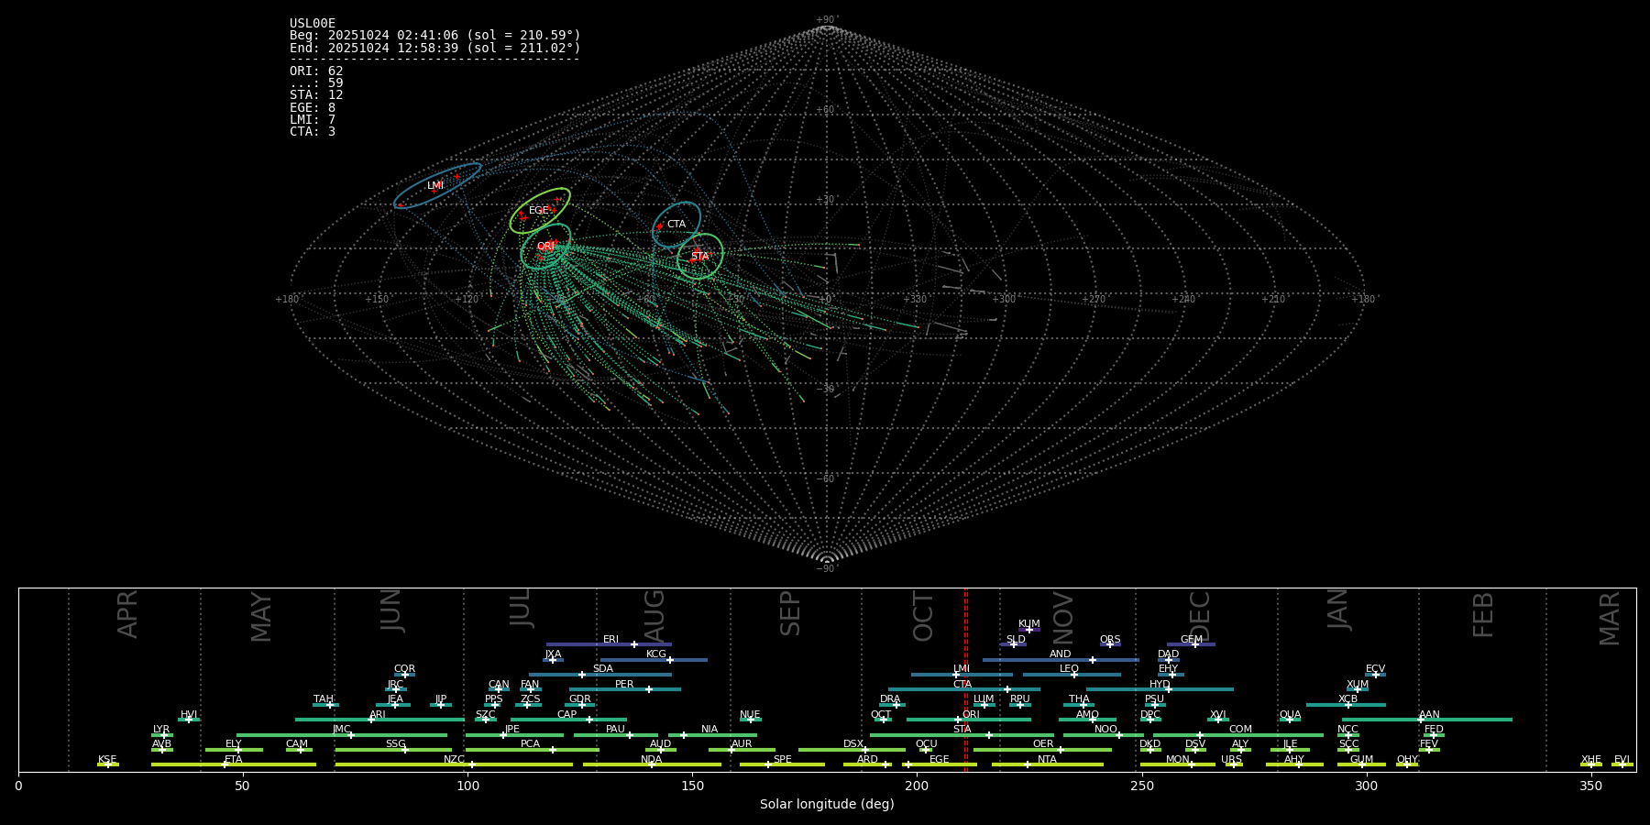Viewport: 1650px width, 825px height.
Task: Click the MON shower label in timeline
Action: tap(1178, 760)
